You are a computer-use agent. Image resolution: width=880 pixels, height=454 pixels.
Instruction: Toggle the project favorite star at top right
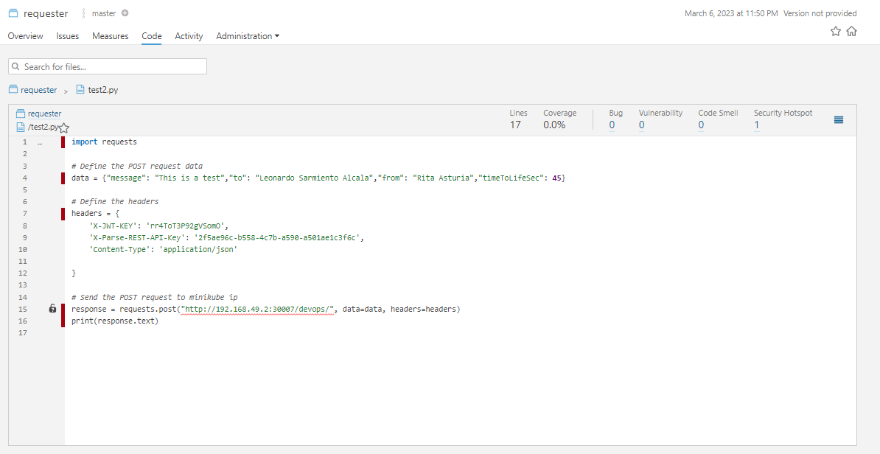click(x=835, y=31)
